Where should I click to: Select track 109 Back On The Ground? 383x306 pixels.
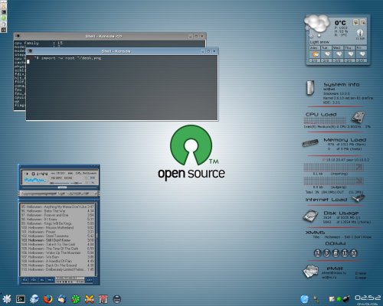pos(57,265)
